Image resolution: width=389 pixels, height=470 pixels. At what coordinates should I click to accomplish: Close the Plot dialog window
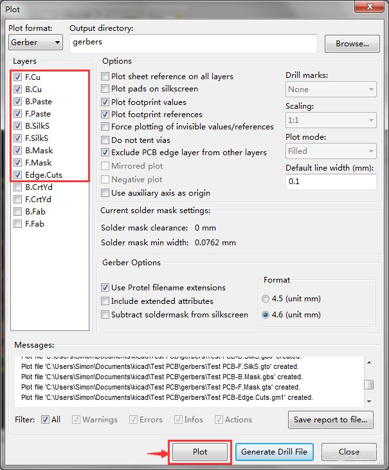point(348,452)
